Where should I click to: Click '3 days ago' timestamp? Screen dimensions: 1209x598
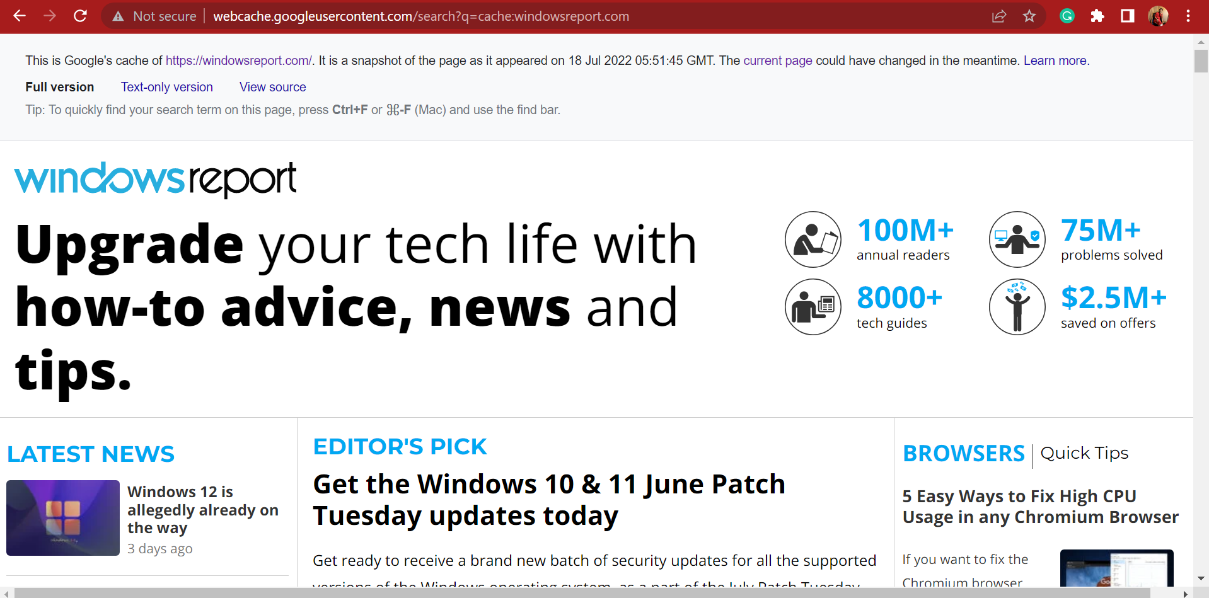coord(160,549)
